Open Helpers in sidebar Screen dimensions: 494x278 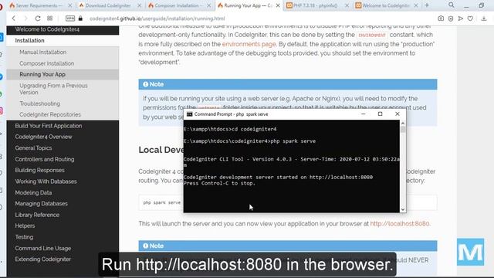[25, 225]
